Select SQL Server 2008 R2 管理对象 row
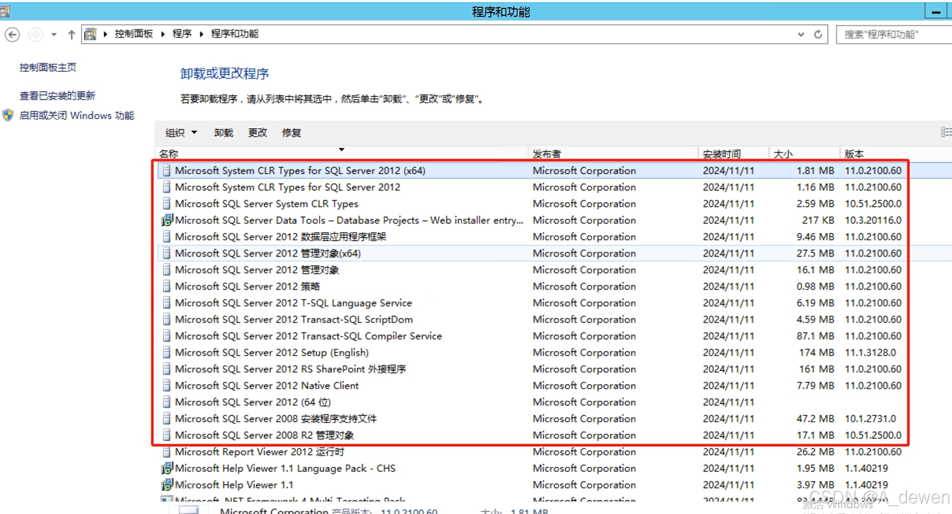The image size is (952, 514). 554,435
